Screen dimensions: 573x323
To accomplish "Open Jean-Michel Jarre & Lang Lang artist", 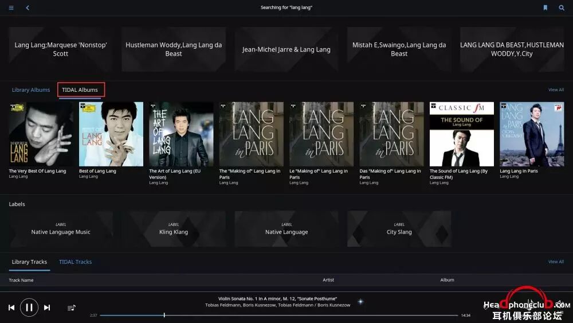I will point(286,49).
